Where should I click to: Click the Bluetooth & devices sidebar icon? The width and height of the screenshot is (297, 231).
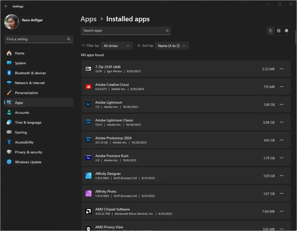(x=8, y=73)
